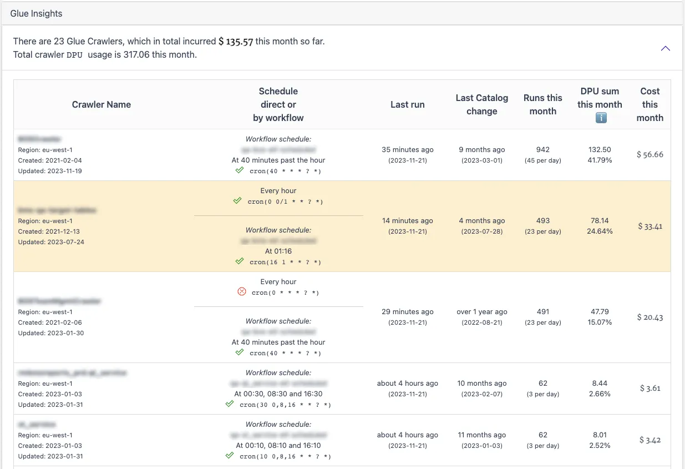Click the Last Catalog change column header
685x469 pixels.
(x=482, y=104)
